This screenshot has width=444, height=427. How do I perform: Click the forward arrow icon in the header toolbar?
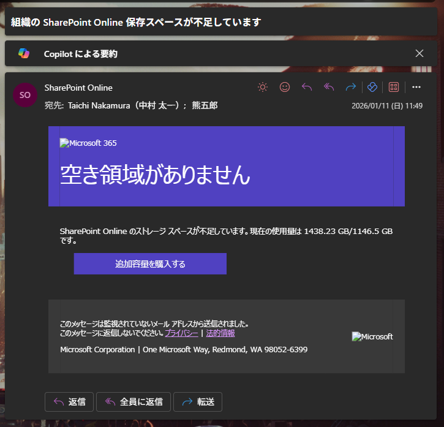[x=350, y=87]
